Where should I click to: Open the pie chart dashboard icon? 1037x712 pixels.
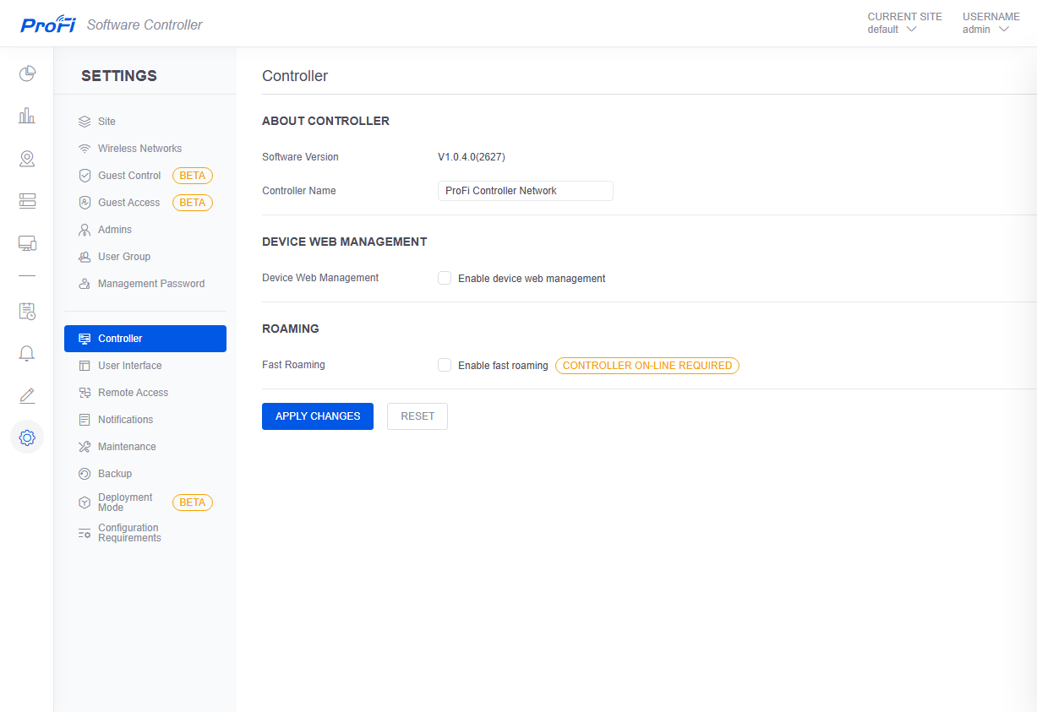27,74
